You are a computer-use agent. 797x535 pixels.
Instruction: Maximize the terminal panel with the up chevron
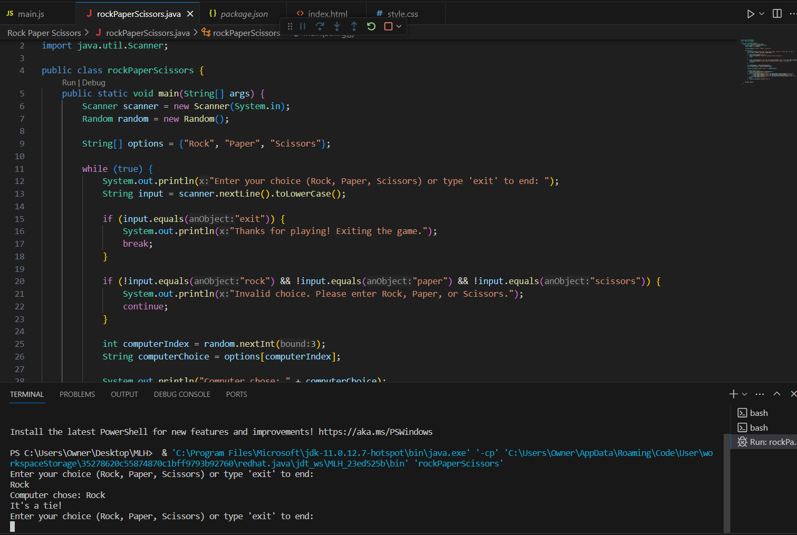pos(777,394)
